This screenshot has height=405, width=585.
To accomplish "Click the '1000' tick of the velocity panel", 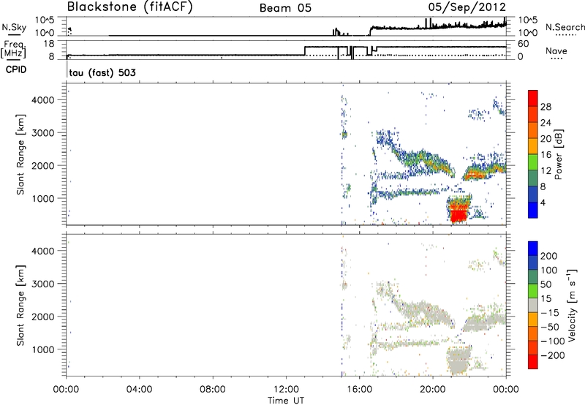I will pos(42,349).
